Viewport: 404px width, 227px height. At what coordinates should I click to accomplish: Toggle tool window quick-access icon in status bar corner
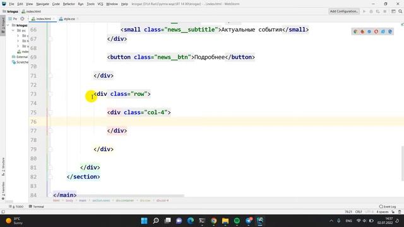tap(3, 212)
